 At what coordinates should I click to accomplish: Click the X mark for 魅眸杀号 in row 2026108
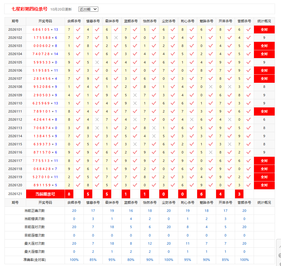click(x=211, y=87)
